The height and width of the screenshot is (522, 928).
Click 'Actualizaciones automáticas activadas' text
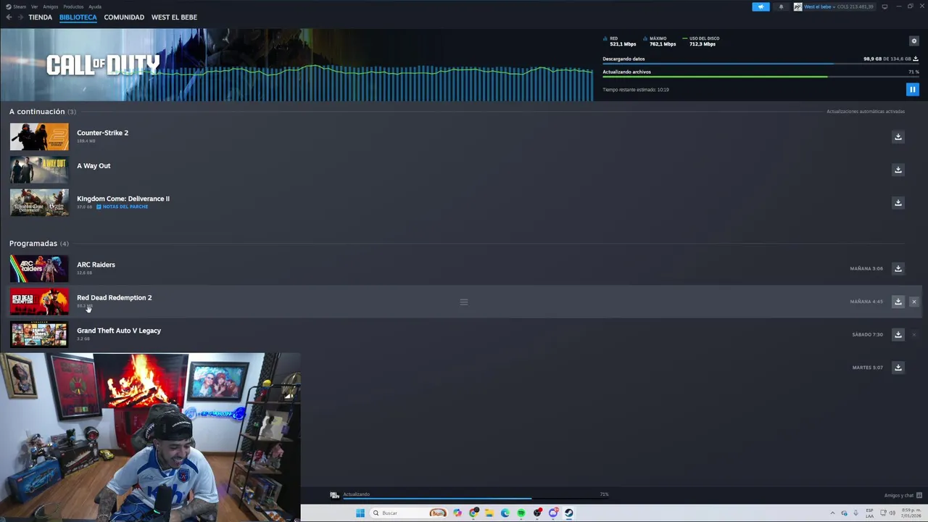[866, 112]
